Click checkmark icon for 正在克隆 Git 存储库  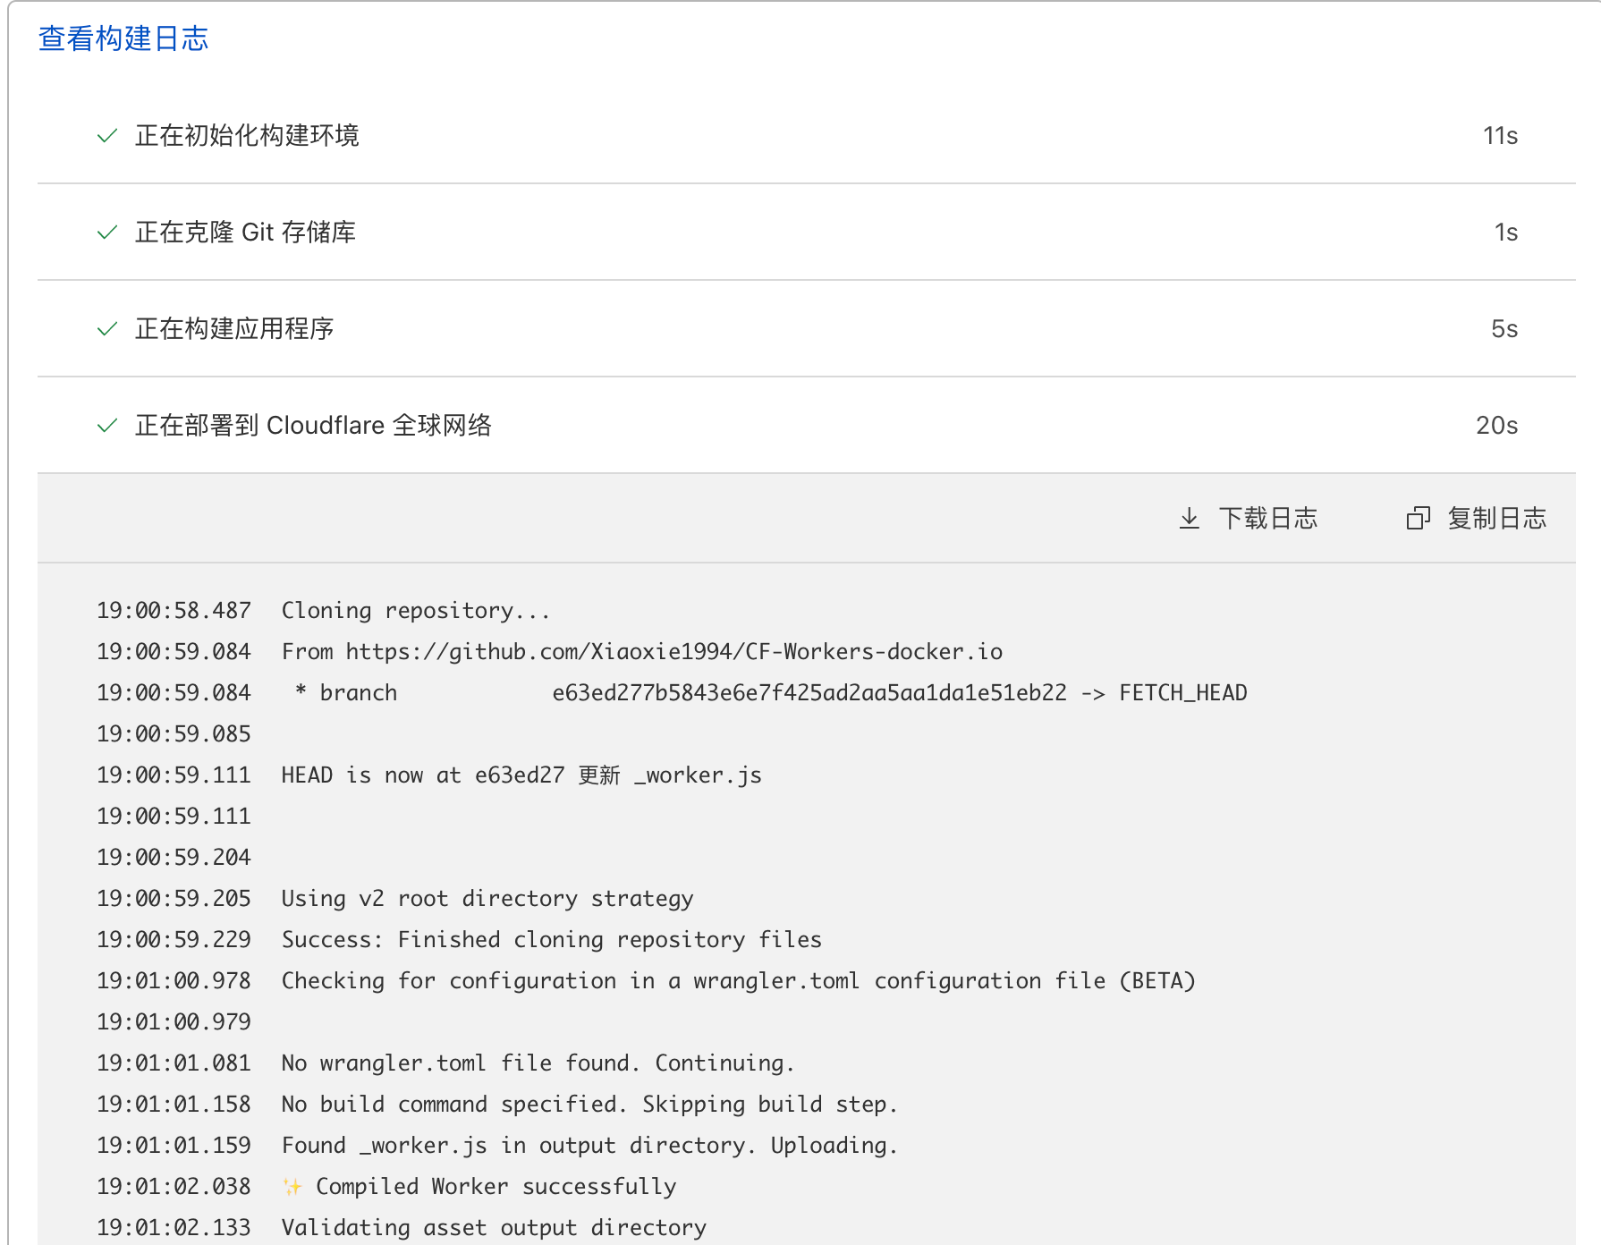[x=107, y=233]
